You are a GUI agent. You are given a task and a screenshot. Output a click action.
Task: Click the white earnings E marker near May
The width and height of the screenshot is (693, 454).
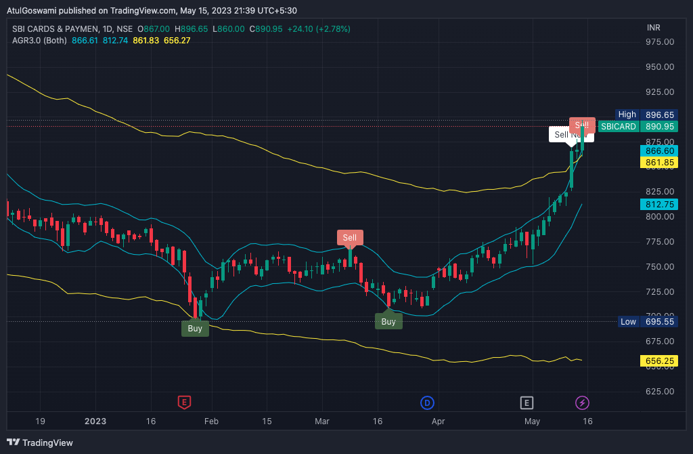(x=527, y=403)
